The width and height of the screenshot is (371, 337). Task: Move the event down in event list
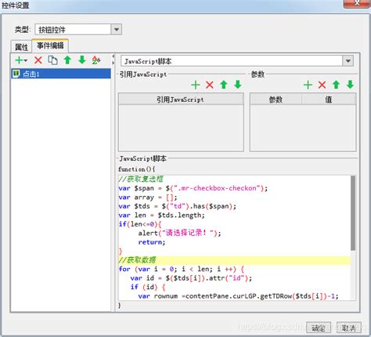[82, 60]
